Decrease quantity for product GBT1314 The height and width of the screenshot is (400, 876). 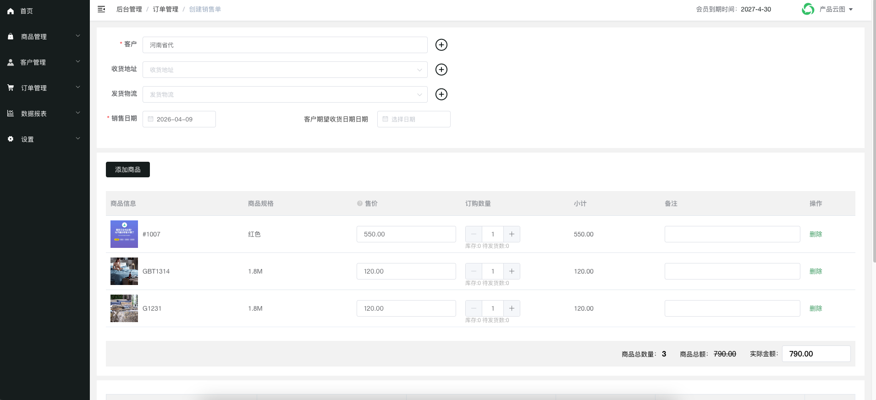(474, 271)
